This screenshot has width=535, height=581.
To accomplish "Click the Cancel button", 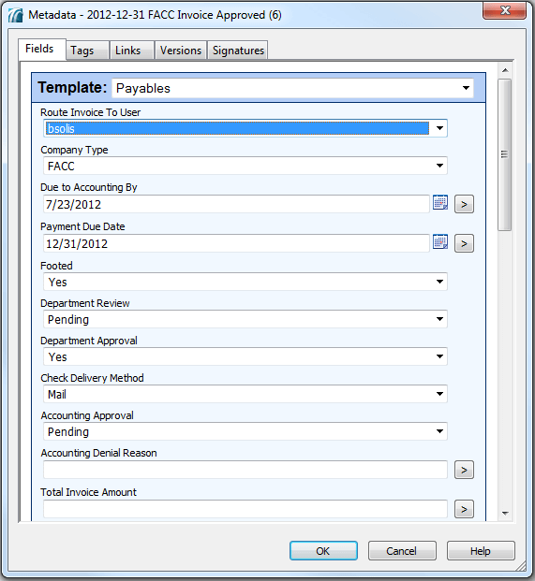I will pyautogui.click(x=402, y=551).
